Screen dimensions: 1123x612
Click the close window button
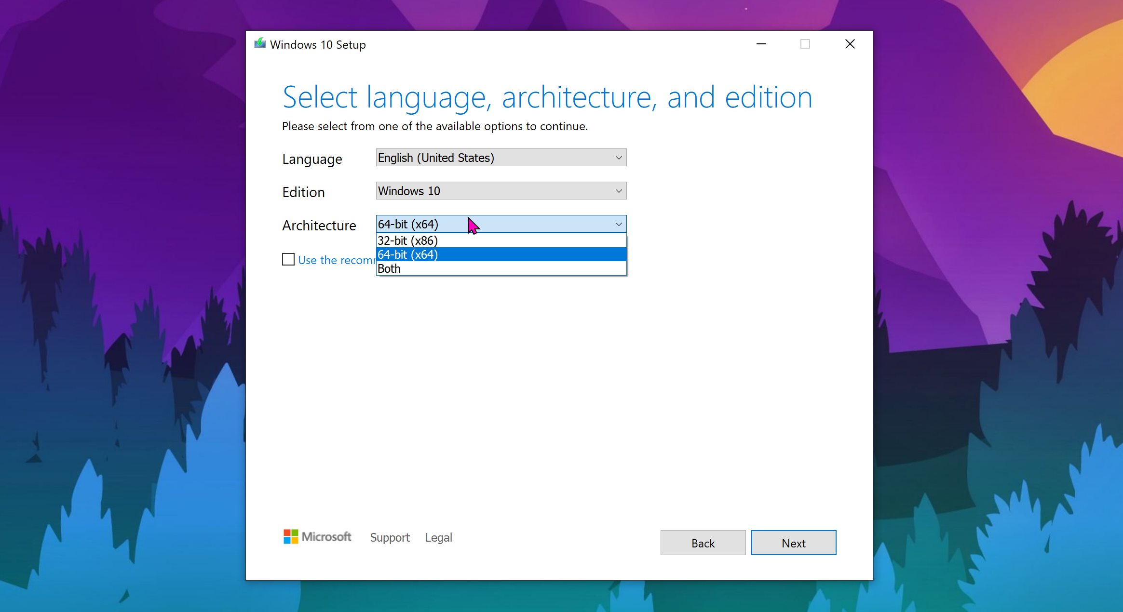[x=850, y=44]
